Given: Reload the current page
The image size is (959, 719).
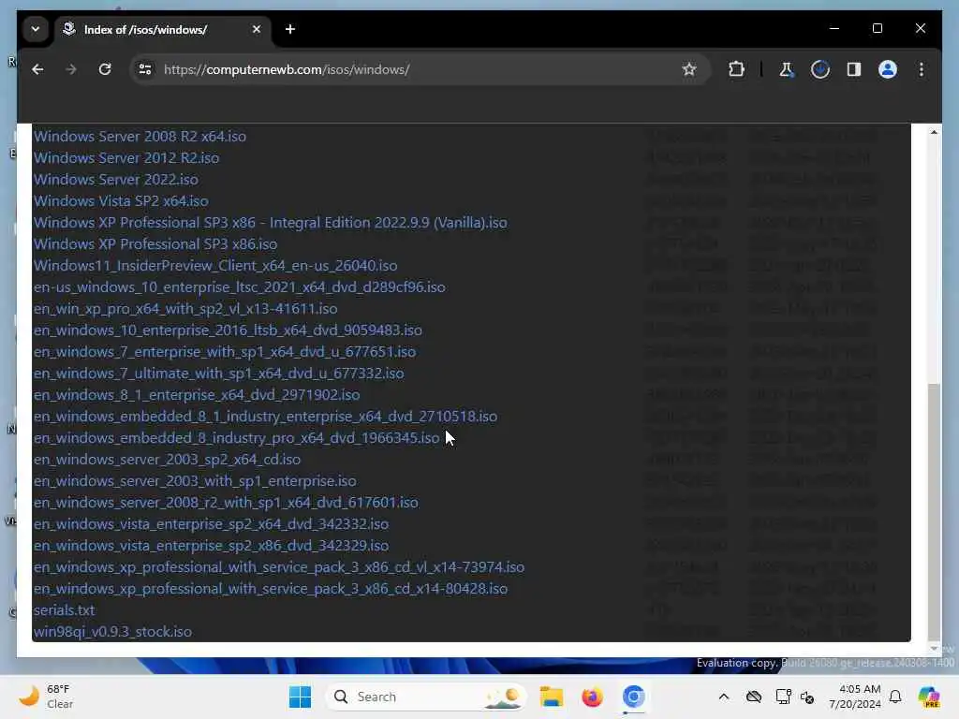Looking at the screenshot, I should tap(105, 69).
